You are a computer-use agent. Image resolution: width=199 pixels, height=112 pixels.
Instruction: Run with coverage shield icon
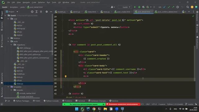pyautogui.click(x=143, y=7)
